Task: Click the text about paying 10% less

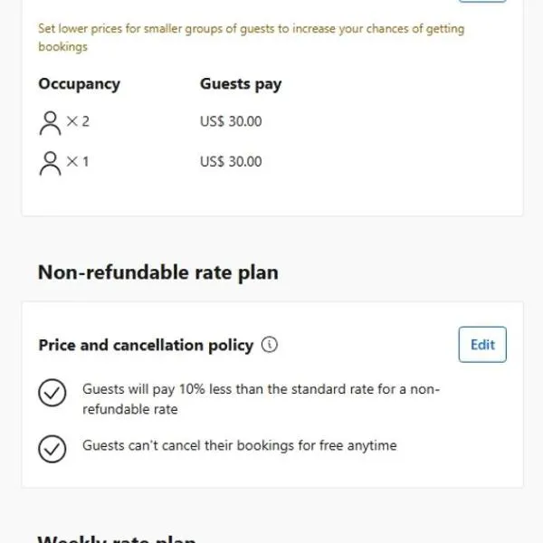Action: coord(261,399)
